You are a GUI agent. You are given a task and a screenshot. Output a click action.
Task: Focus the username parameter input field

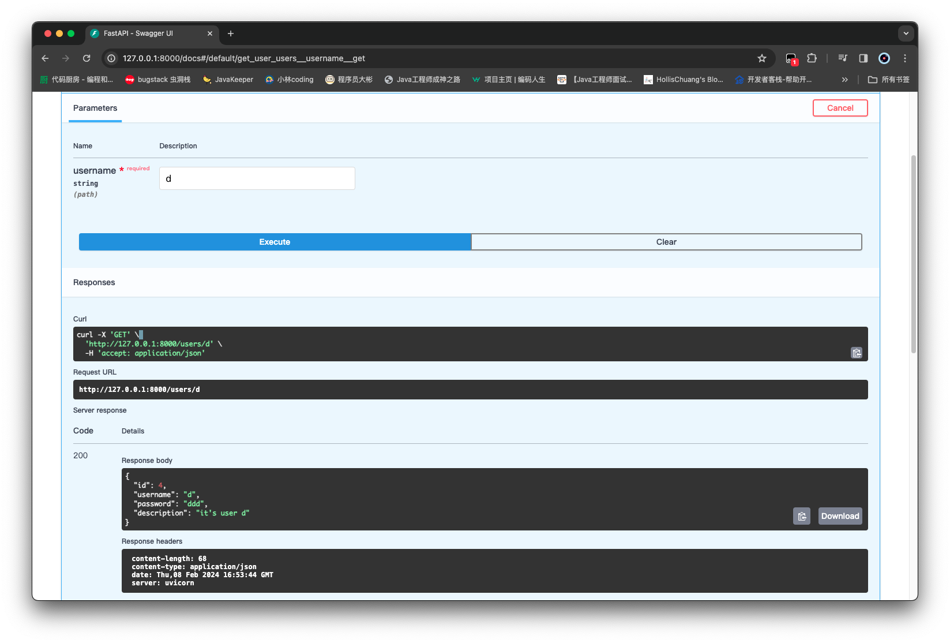[257, 178]
